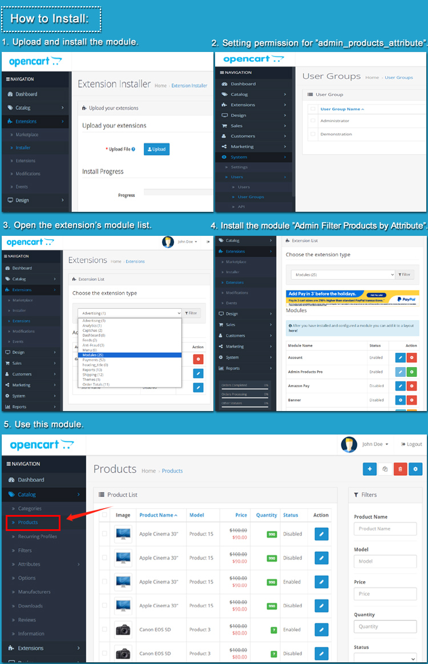This screenshot has width=428, height=664.
Task: Tick the Administrator user group checkbox
Action: (x=313, y=120)
